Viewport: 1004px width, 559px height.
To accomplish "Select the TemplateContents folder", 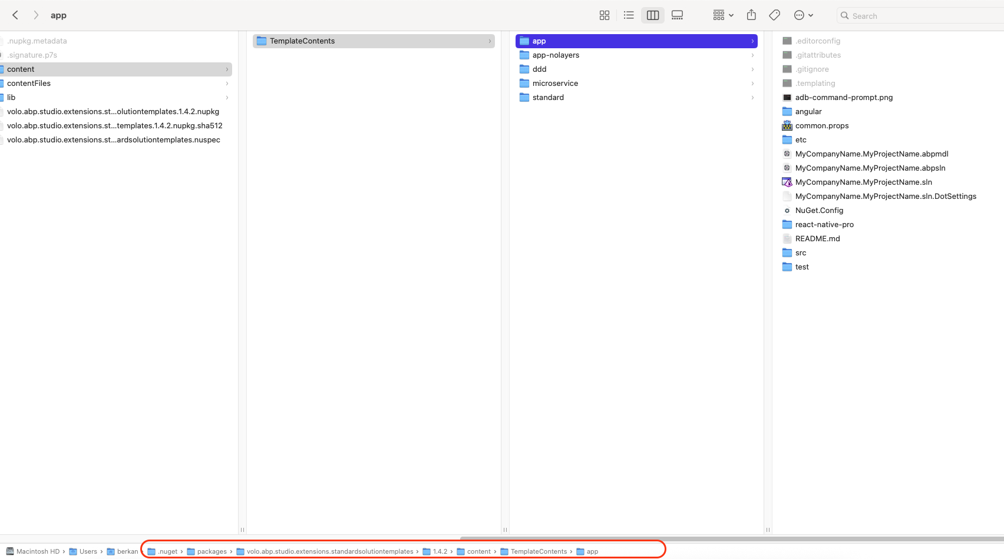I will 302,41.
